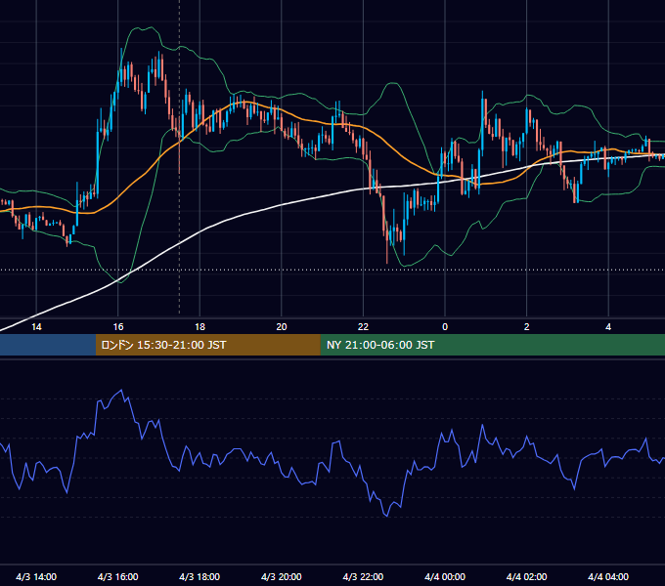Click the 18 hour label on price chart axis
This screenshot has height=586, width=665.
click(x=199, y=327)
